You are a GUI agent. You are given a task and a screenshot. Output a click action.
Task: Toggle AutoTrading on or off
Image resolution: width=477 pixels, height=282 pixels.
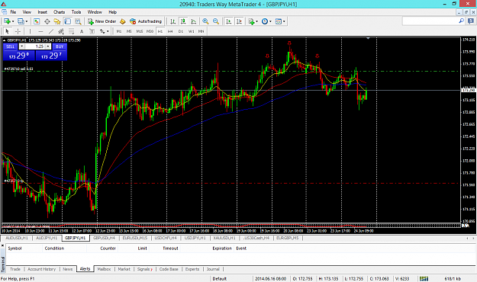pyautogui.click(x=146, y=21)
